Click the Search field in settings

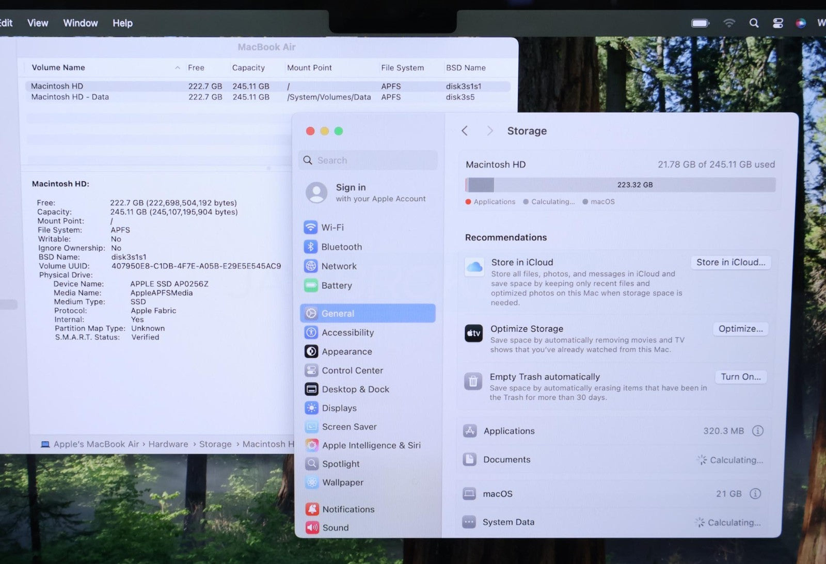368,160
